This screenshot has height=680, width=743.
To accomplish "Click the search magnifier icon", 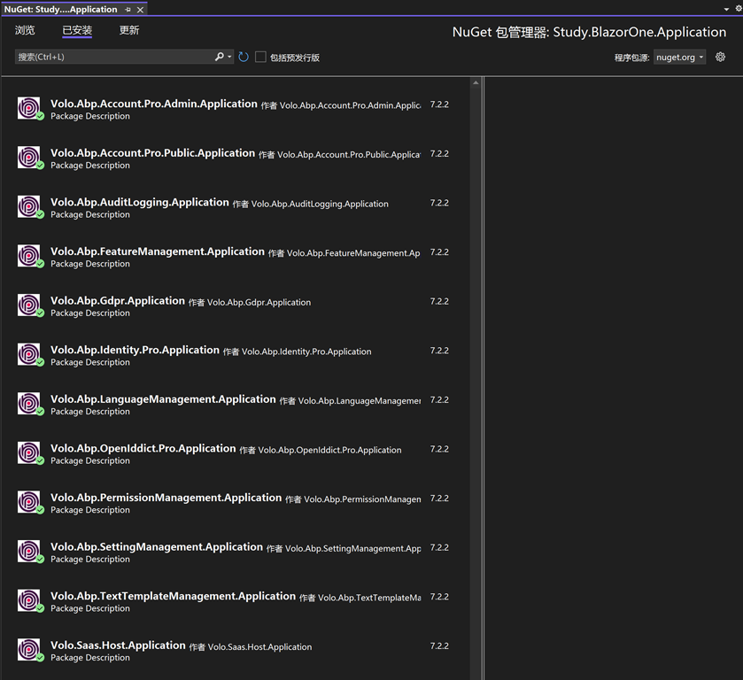I will point(219,57).
